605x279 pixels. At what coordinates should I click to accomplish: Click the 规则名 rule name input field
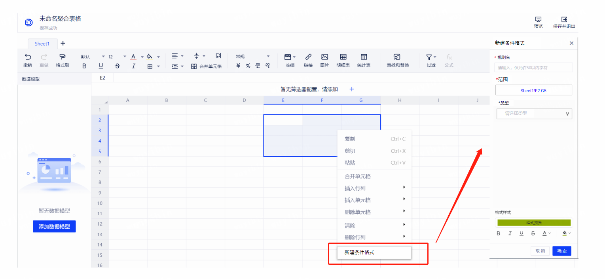coord(534,68)
